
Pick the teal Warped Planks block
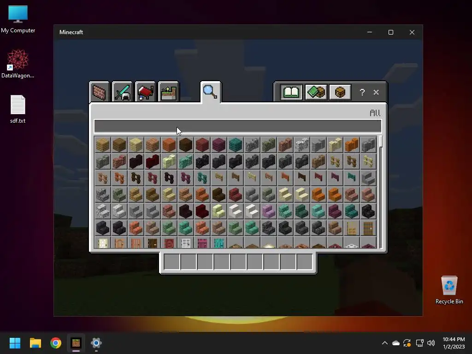click(x=236, y=145)
